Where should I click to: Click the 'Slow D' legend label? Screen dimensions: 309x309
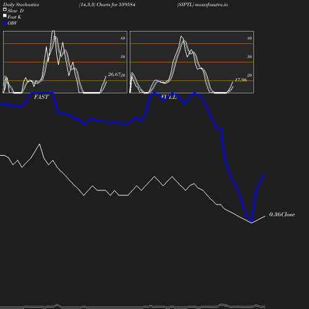point(15,11)
